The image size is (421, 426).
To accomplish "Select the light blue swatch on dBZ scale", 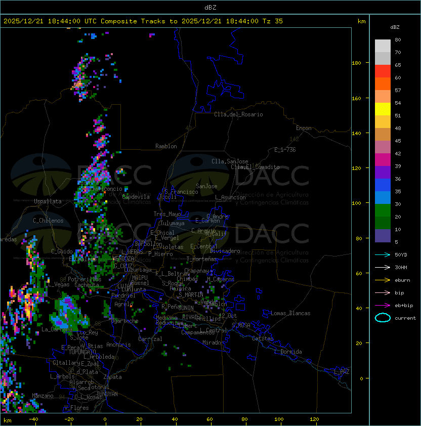I will point(383,198).
